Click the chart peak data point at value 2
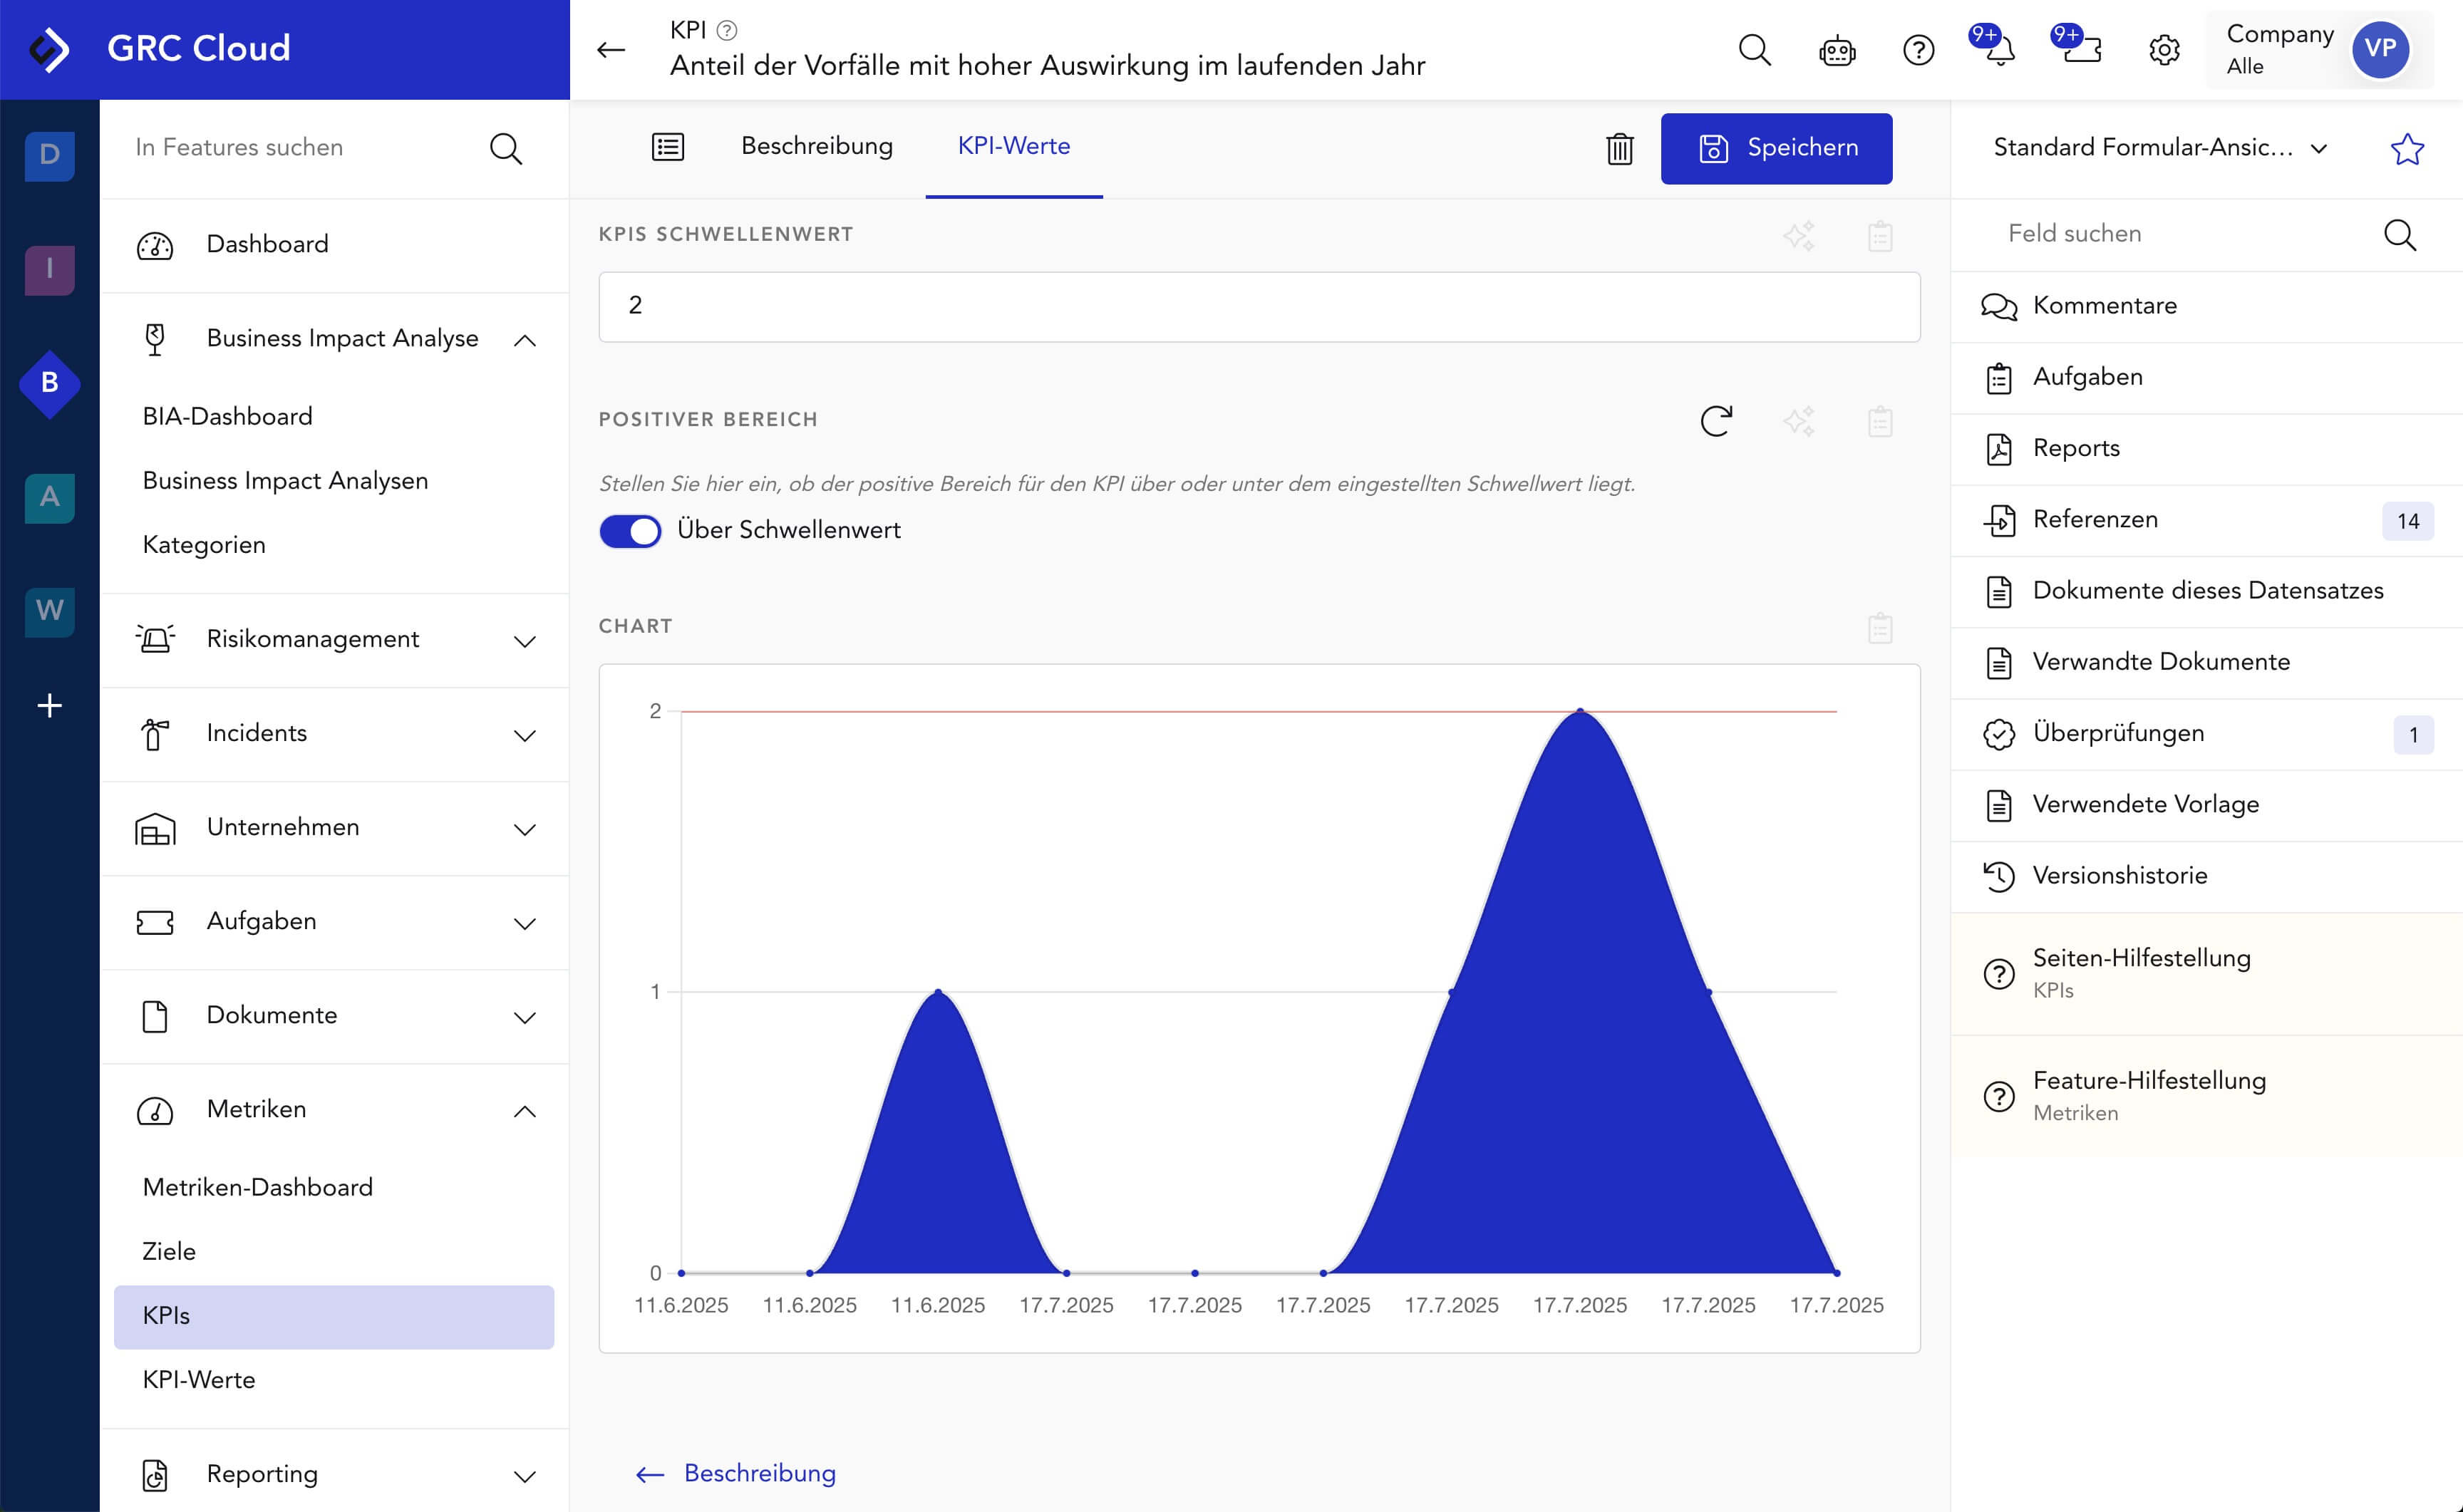This screenshot has height=1512, width=2463. (x=1580, y=711)
